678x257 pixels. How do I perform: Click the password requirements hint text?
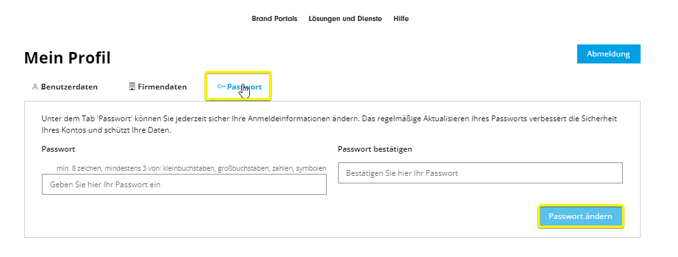coord(191,168)
